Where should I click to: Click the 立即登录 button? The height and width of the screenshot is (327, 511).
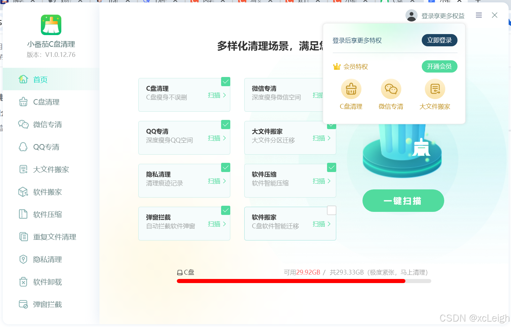pos(439,40)
